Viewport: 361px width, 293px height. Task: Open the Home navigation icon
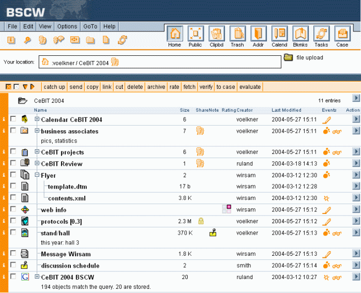coord(175,34)
